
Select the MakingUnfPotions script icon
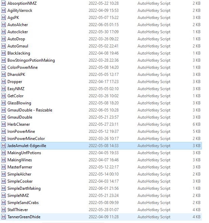click(3, 153)
